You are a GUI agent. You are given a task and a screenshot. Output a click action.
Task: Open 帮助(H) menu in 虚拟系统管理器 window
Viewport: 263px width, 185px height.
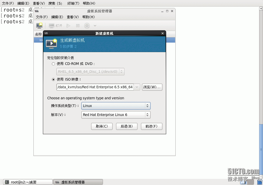tap(88, 17)
